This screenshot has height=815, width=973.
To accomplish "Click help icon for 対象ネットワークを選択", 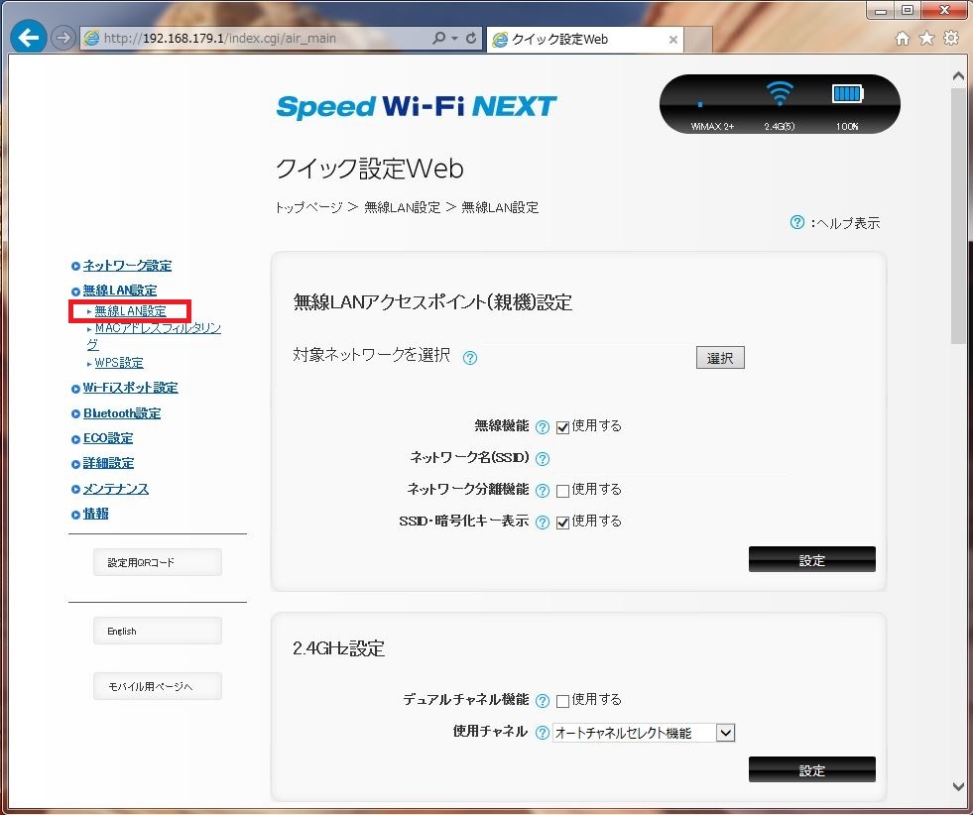I will (470, 358).
